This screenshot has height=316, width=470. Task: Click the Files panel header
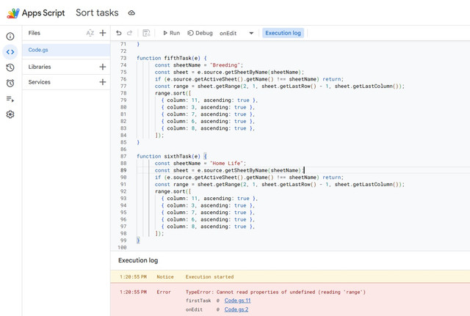coord(35,33)
